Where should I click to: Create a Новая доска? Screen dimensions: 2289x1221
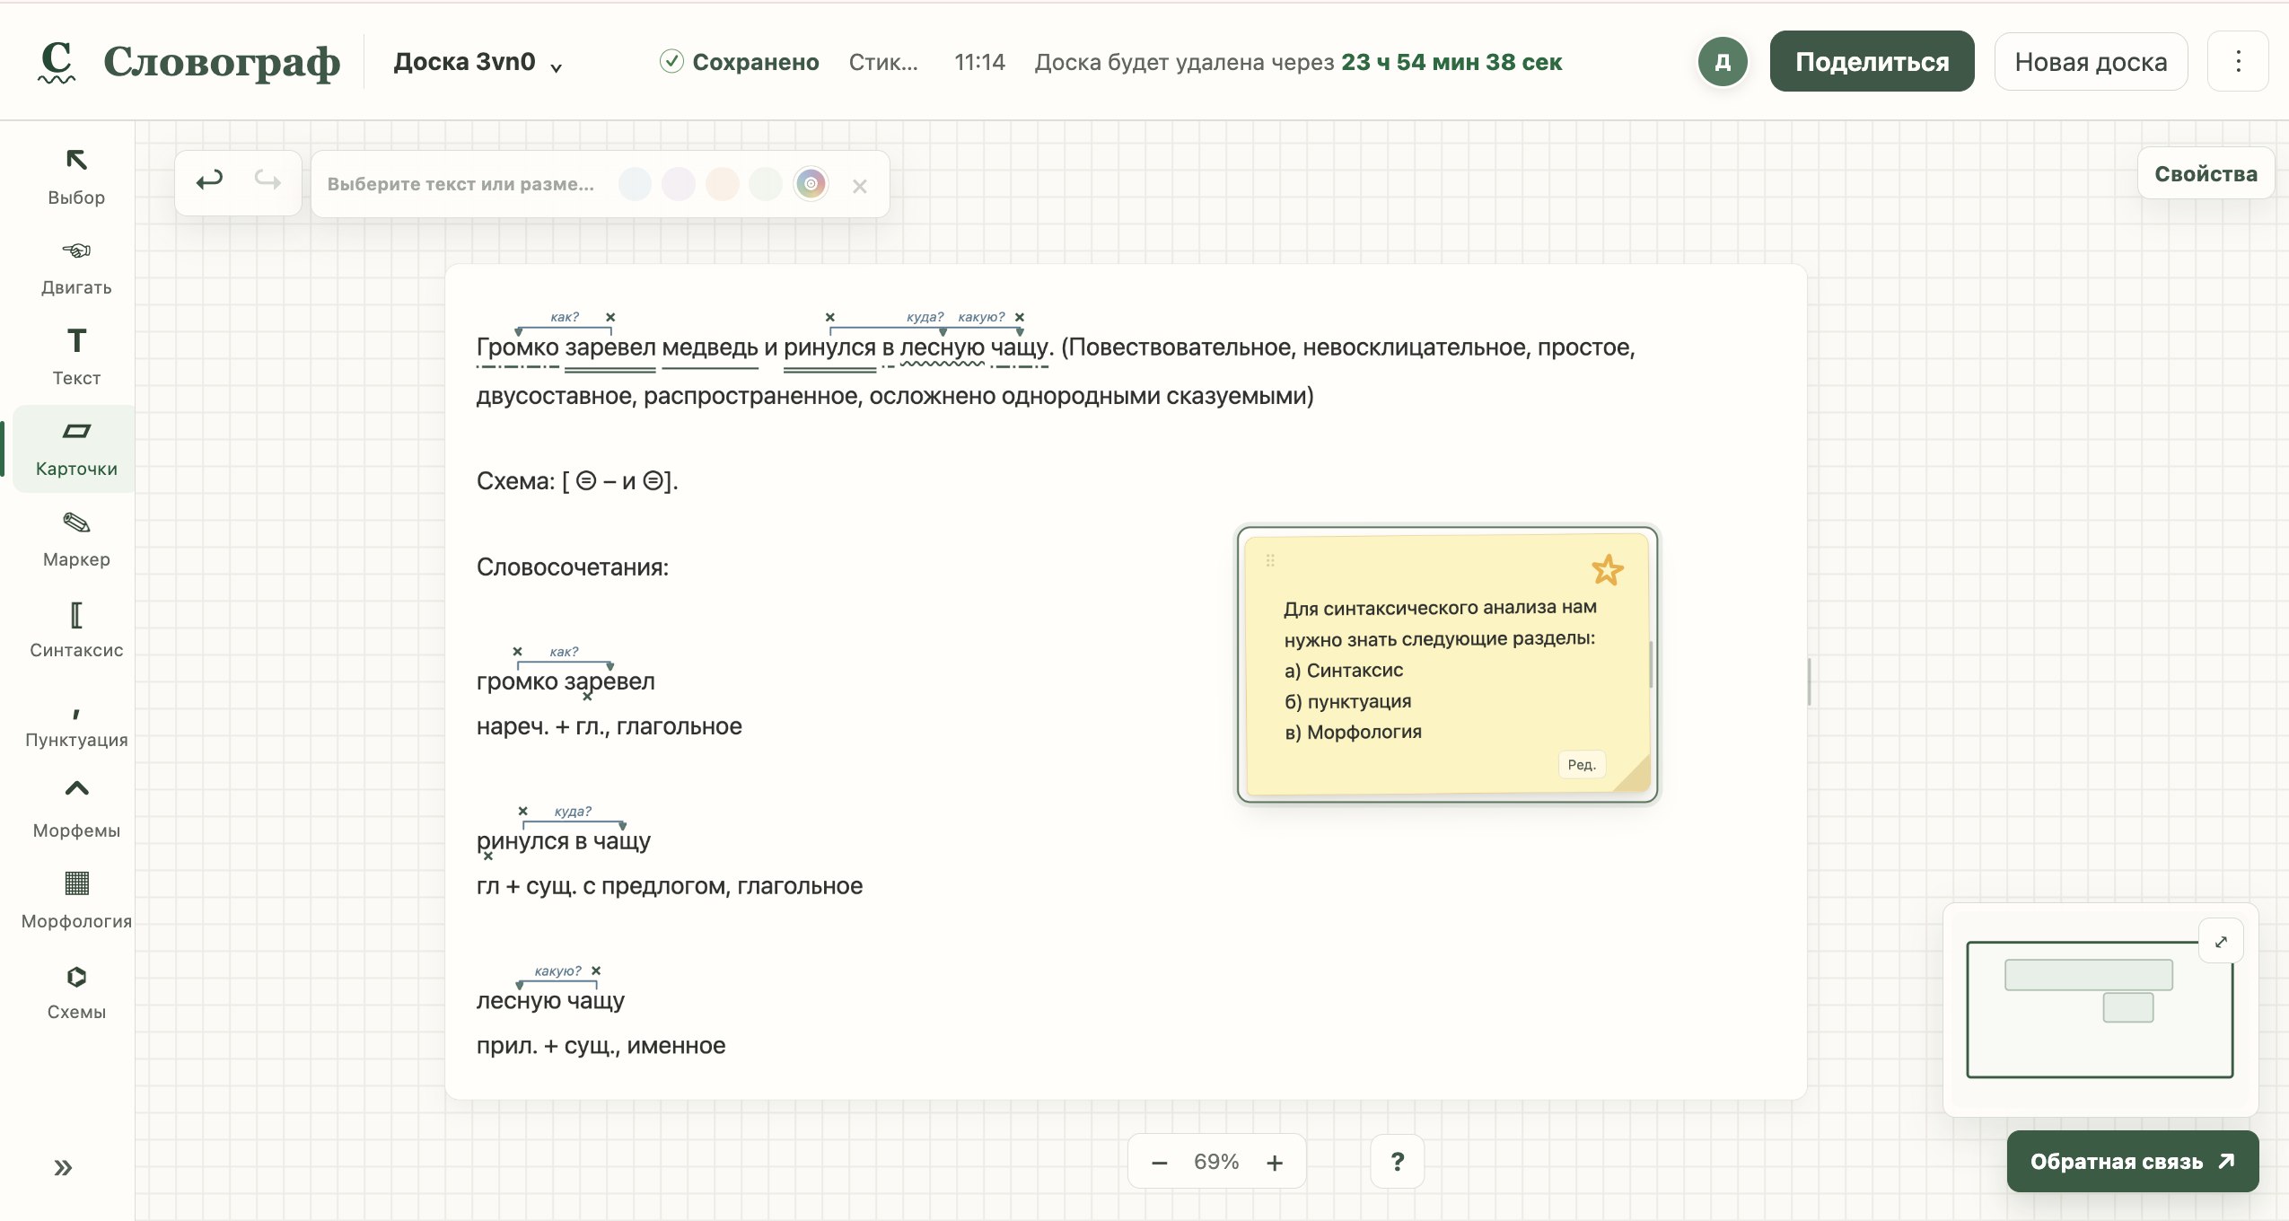click(2091, 61)
